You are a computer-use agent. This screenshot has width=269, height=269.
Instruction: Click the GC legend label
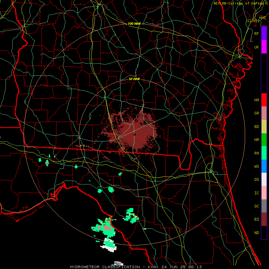point(256,206)
